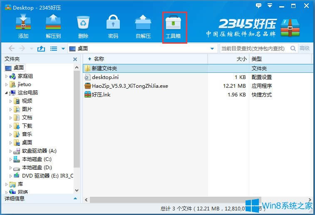Viewport: 315px width, 215px height.
Task: Go up one folder level
Action: tap(41, 48)
